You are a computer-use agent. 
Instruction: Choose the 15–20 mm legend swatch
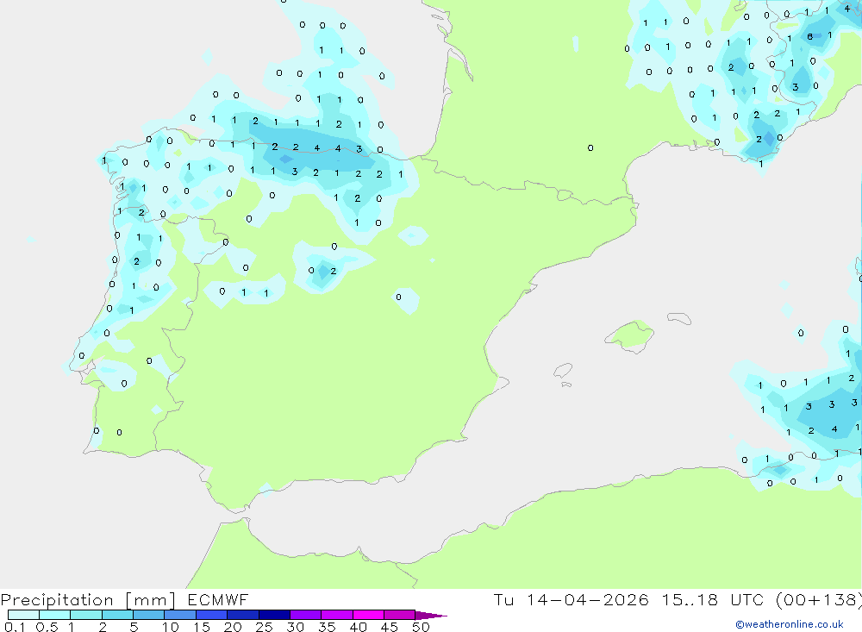tap(211, 615)
